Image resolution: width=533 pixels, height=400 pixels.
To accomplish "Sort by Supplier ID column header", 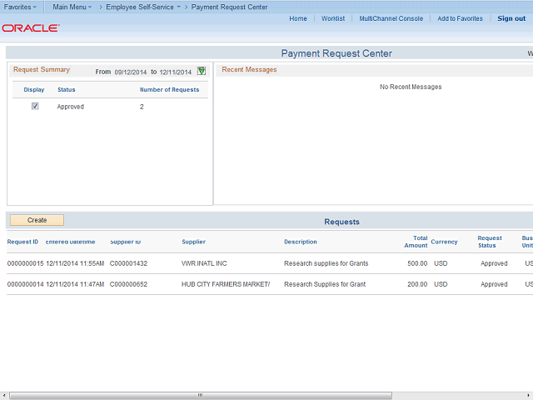I will click(x=125, y=242).
